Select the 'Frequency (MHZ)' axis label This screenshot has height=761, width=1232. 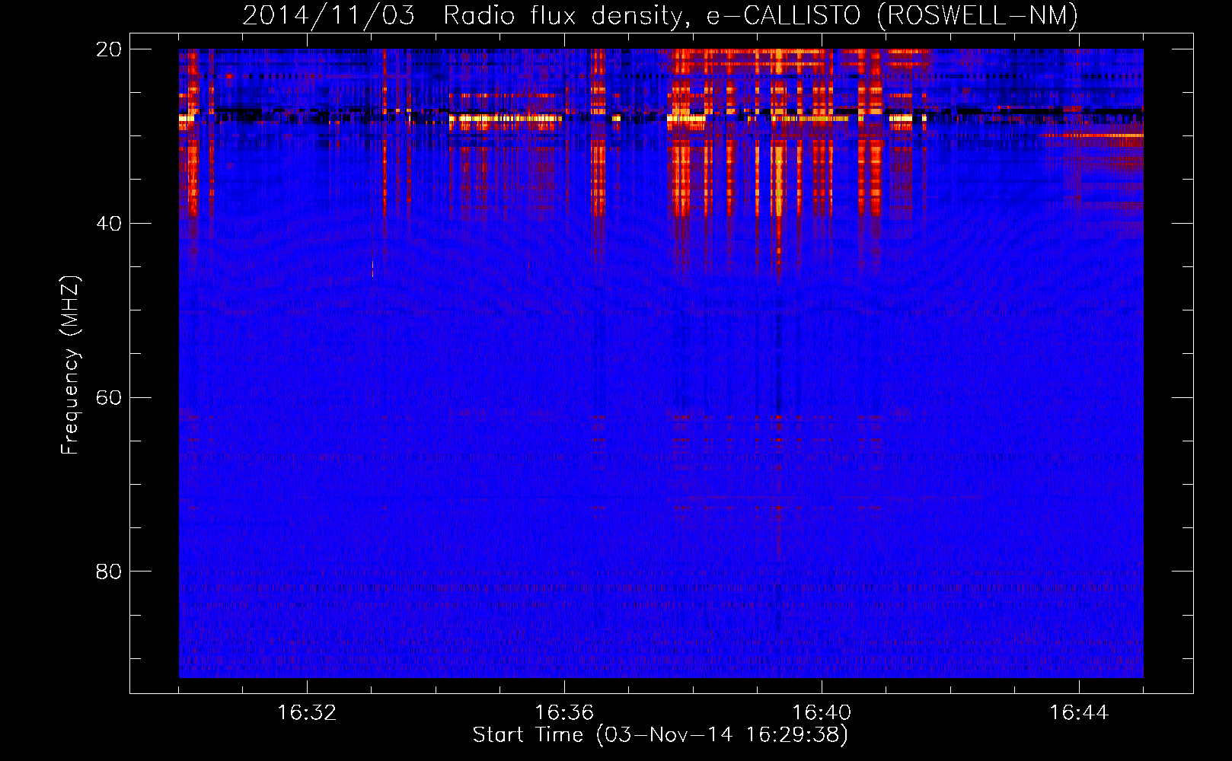(x=69, y=365)
